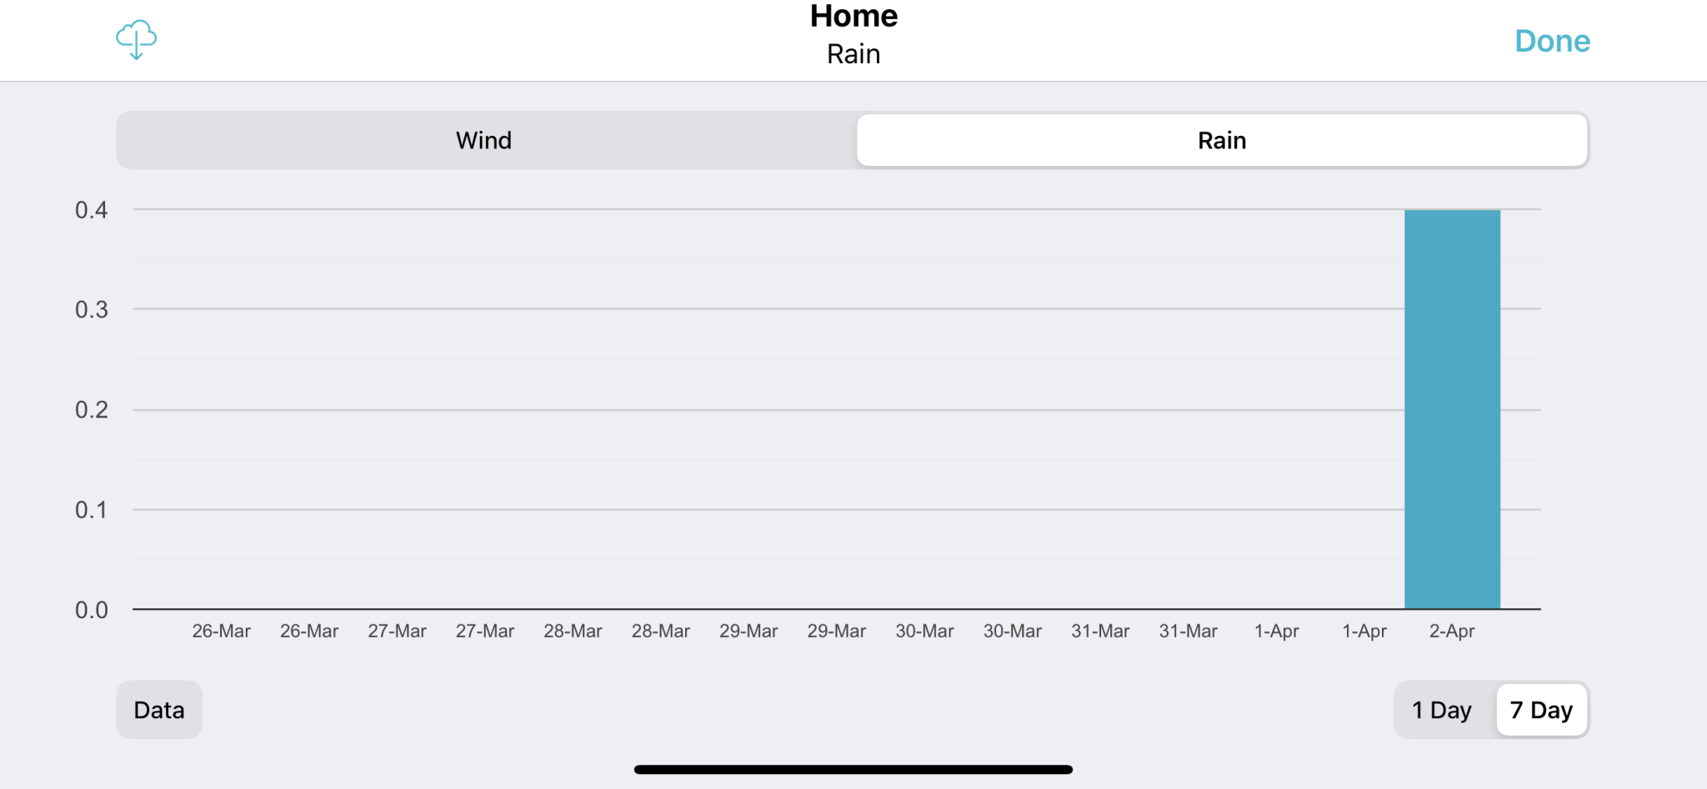Click the first 1-Apr axis label

[x=1276, y=632]
